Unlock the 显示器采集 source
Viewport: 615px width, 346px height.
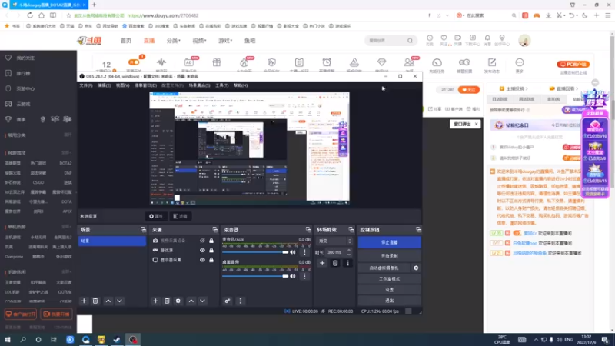[211, 260]
